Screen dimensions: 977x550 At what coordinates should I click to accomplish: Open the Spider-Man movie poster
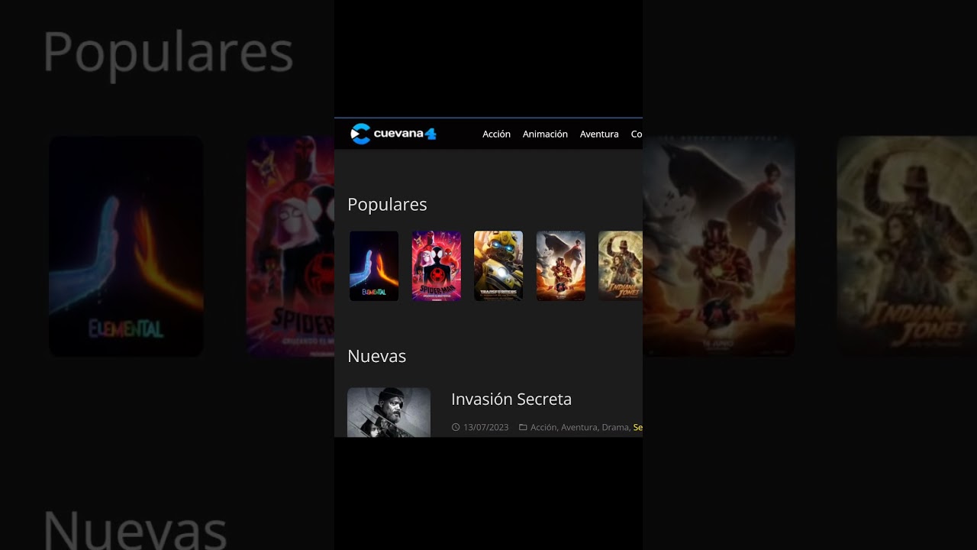click(x=437, y=266)
